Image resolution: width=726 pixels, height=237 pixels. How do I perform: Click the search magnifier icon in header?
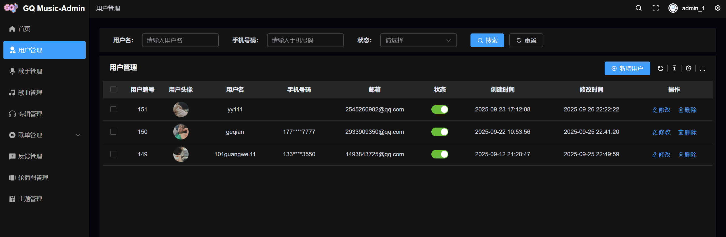(638, 8)
